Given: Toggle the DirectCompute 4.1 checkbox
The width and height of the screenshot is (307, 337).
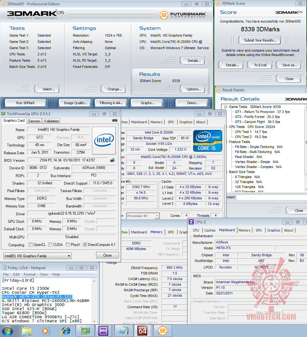Looking at the screenshot, I should (x=85, y=245).
